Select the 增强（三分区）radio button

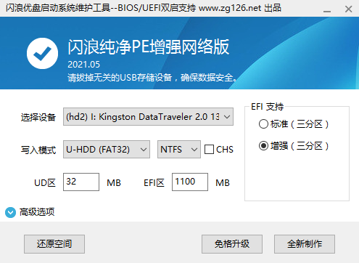pyautogui.click(x=263, y=146)
